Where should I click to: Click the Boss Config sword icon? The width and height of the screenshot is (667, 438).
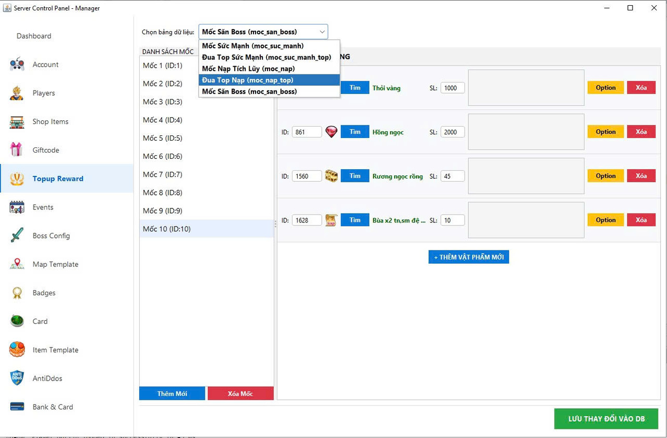17,236
